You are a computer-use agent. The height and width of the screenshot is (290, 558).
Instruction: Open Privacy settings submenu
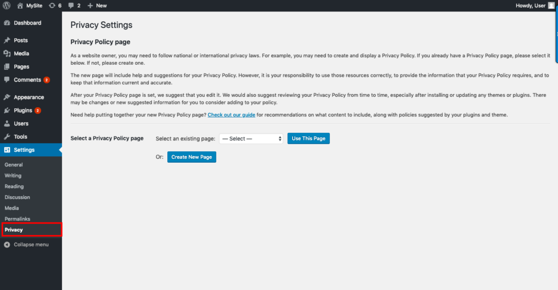click(x=14, y=230)
